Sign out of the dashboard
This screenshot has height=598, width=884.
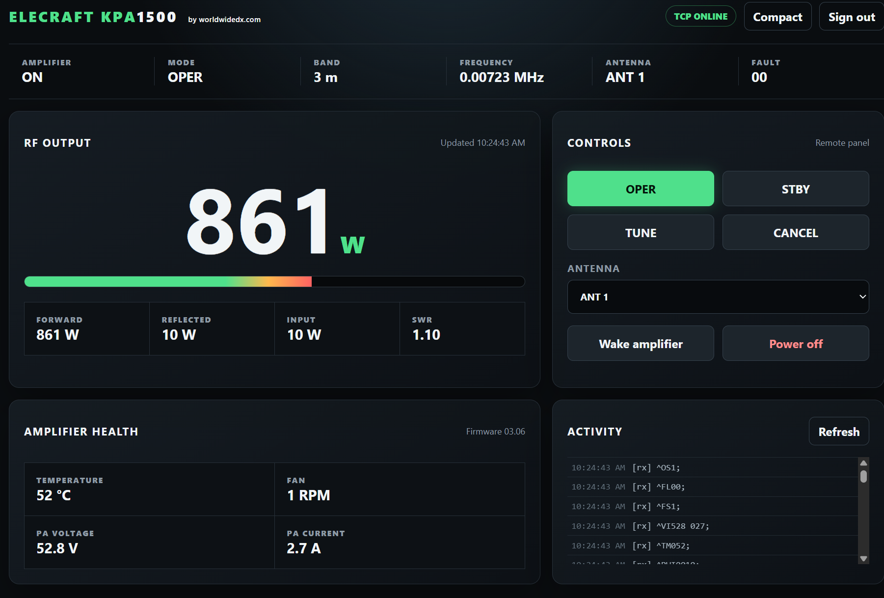click(x=852, y=16)
